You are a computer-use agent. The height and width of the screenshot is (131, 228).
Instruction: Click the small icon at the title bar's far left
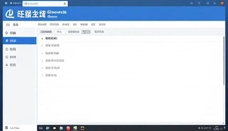pyautogui.click(x=6, y=3)
